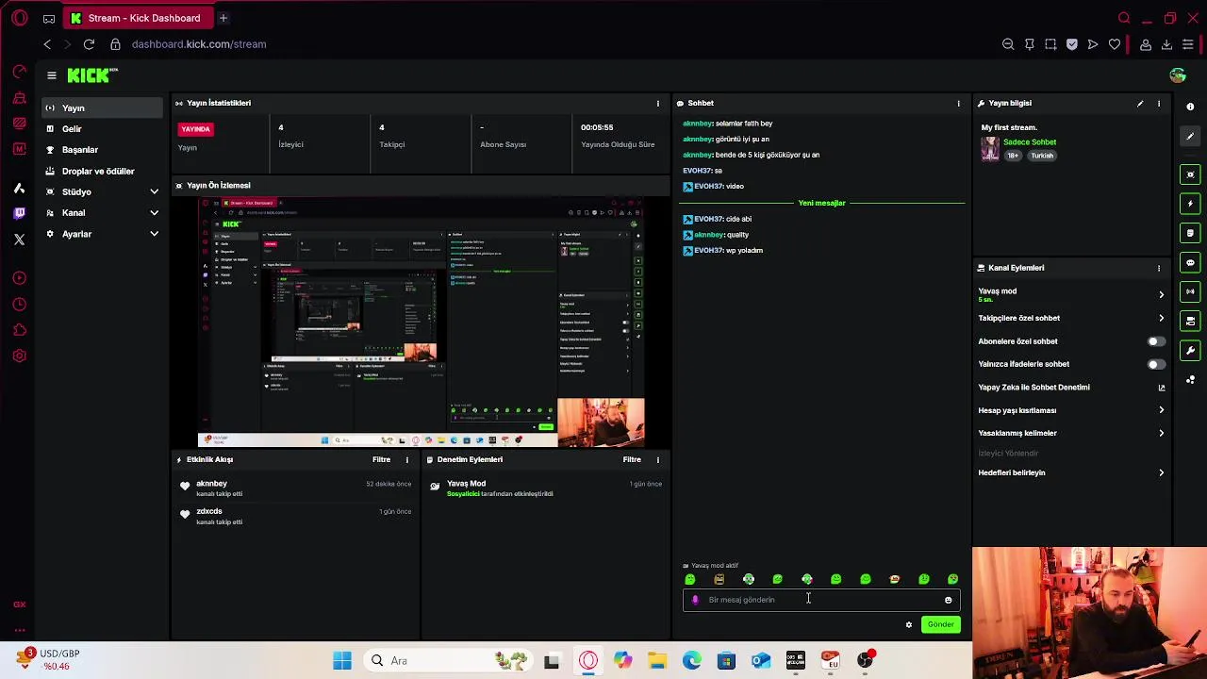Open Opera sidebar extensions puzzle icon
Screen dimensions: 1207x679
click(x=19, y=330)
